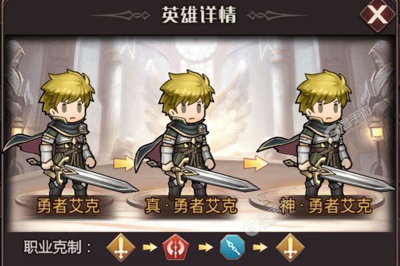Screen dimensions: 400x266
Task: Click the 勇者艾克 name label
Action: click(x=69, y=205)
